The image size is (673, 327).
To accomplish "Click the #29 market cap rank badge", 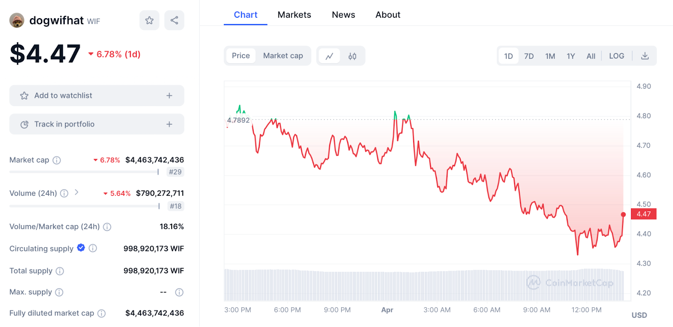I will [x=175, y=172].
